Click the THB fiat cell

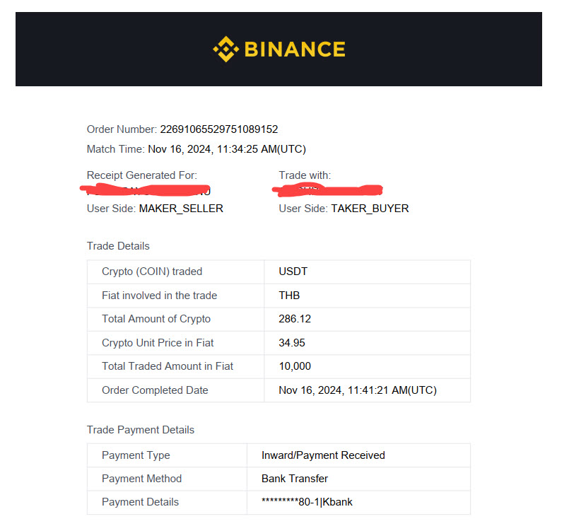tap(368, 296)
